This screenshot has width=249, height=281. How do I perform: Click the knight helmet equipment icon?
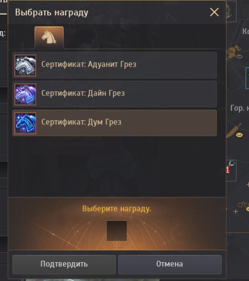click(x=233, y=52)
